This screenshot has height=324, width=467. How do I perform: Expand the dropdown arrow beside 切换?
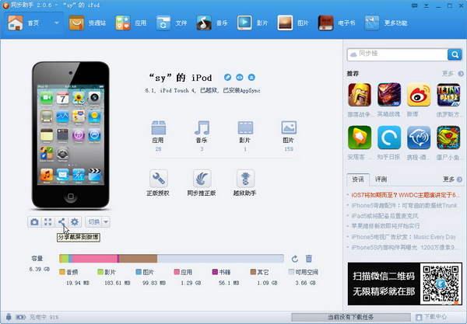[x=106, y=221]
